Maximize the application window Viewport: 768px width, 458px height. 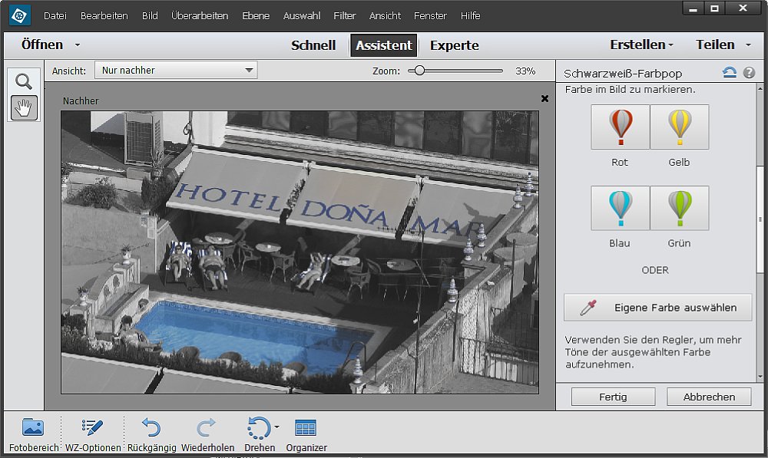tap(714, 8)
